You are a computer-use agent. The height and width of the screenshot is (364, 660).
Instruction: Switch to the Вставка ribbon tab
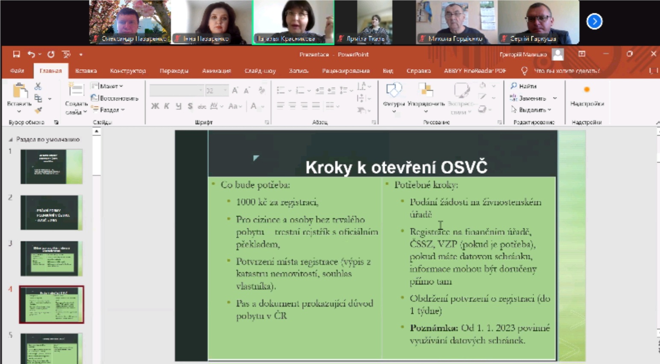86,71
